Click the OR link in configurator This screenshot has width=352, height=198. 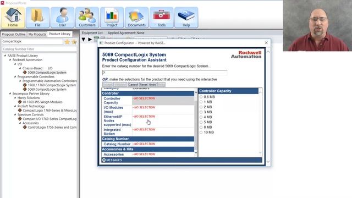coord(105,79)
